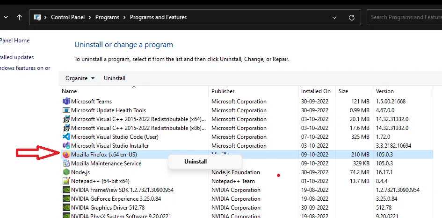The width and height of the screenshot is (442, 218).
Task: Click the Search Programs and Features box
Action: [404, 17]
